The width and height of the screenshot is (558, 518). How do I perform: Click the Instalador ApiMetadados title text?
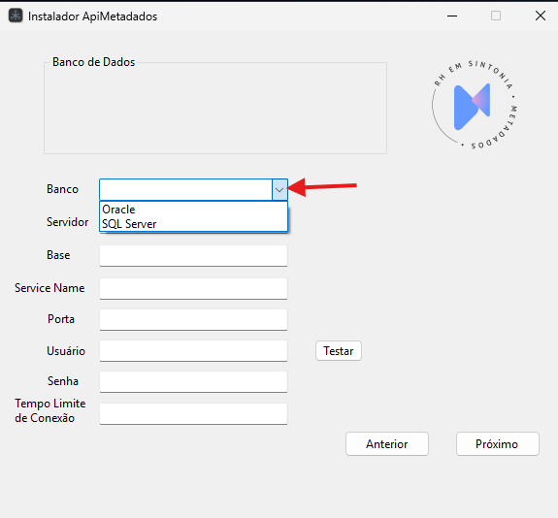click(x=92, y=16)
